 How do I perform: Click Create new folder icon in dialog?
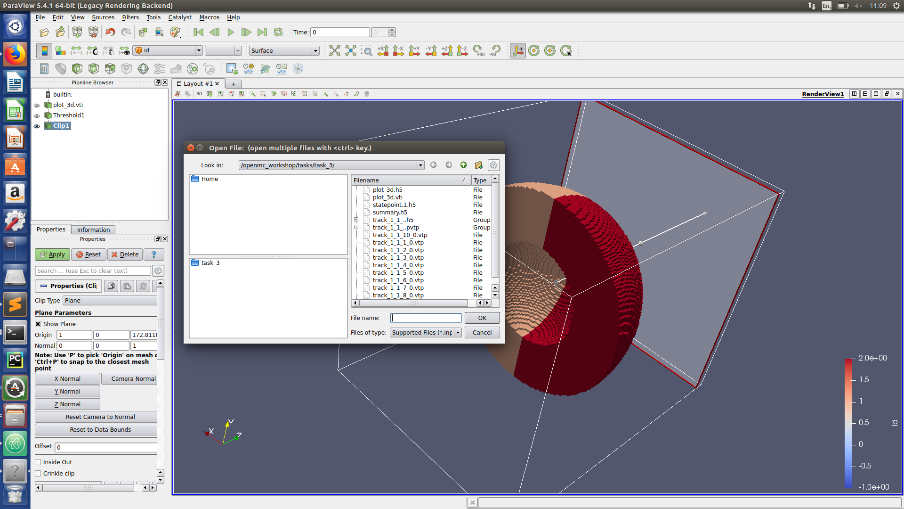tap(478, 165)
